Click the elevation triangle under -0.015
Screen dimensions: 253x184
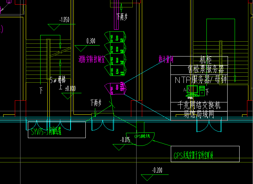tap(119, 147)
